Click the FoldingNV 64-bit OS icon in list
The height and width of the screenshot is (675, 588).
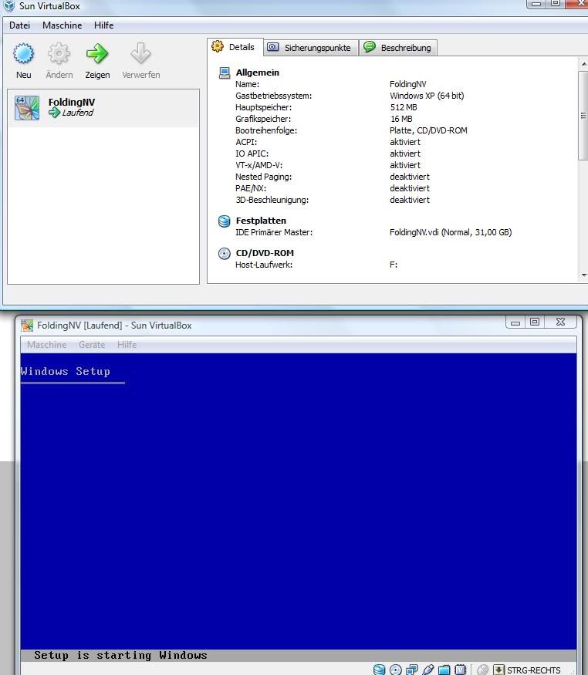click(27, 108)
